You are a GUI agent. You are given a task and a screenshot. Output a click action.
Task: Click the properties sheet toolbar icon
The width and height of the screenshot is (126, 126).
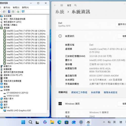coord(4,12)
